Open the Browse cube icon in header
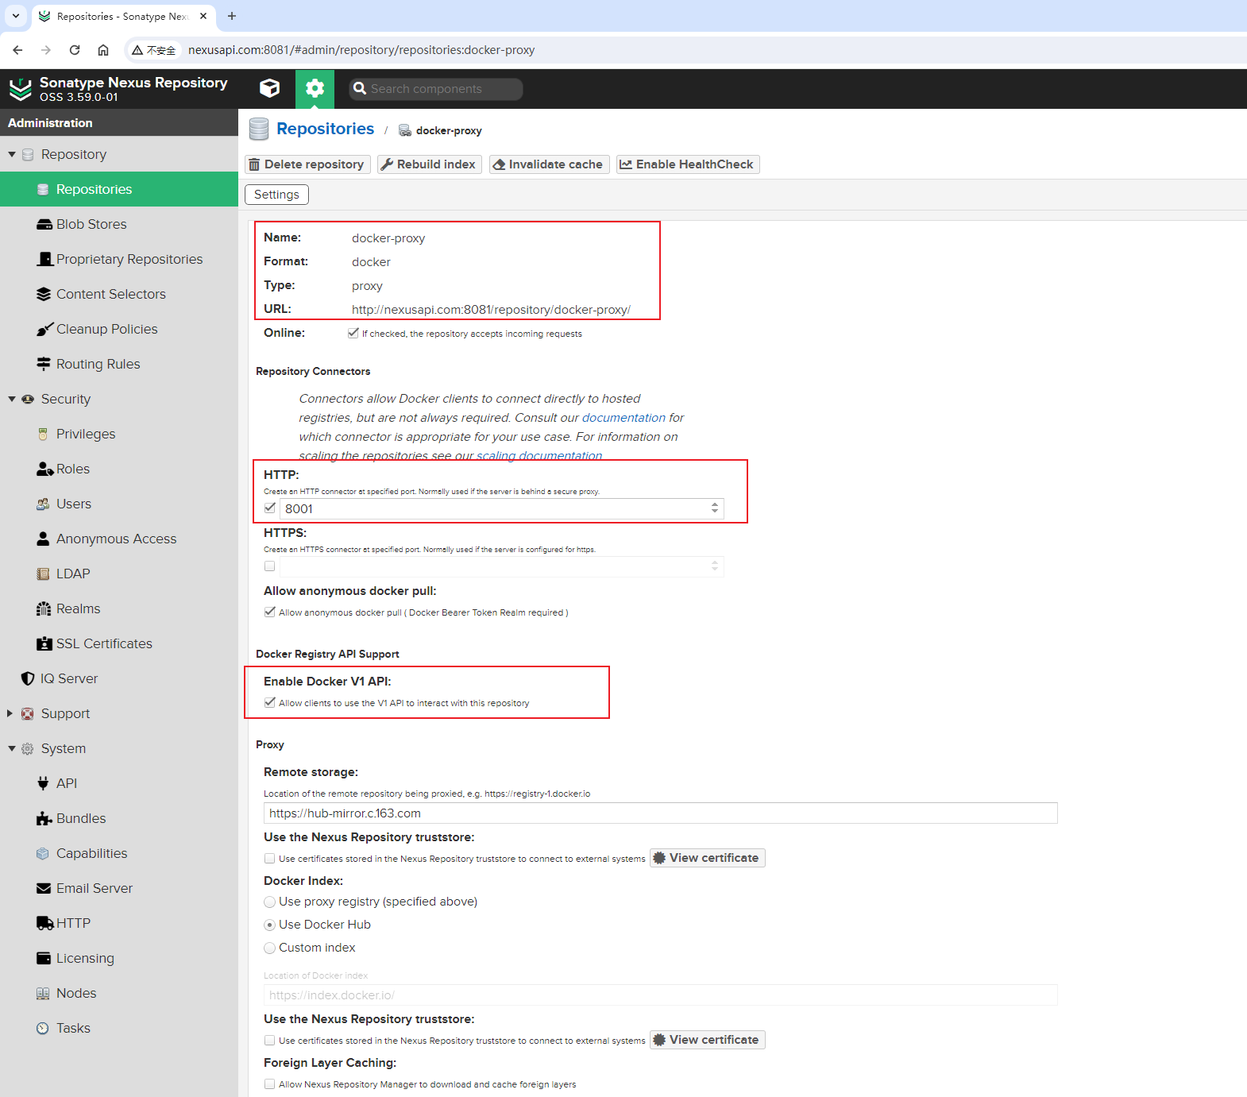This screenshot has height=1097, width=1247. 270,88
